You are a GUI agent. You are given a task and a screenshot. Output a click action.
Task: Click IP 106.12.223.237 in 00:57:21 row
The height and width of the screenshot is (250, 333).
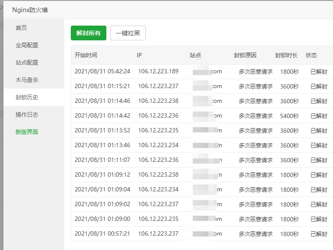point(158,234)
